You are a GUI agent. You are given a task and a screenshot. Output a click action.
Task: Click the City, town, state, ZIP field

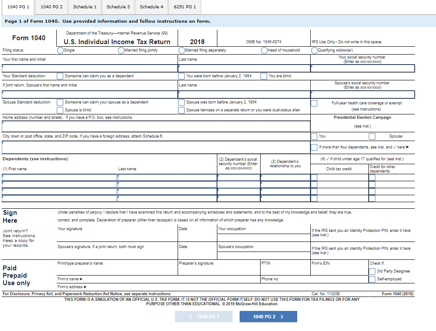coord(156,148)
